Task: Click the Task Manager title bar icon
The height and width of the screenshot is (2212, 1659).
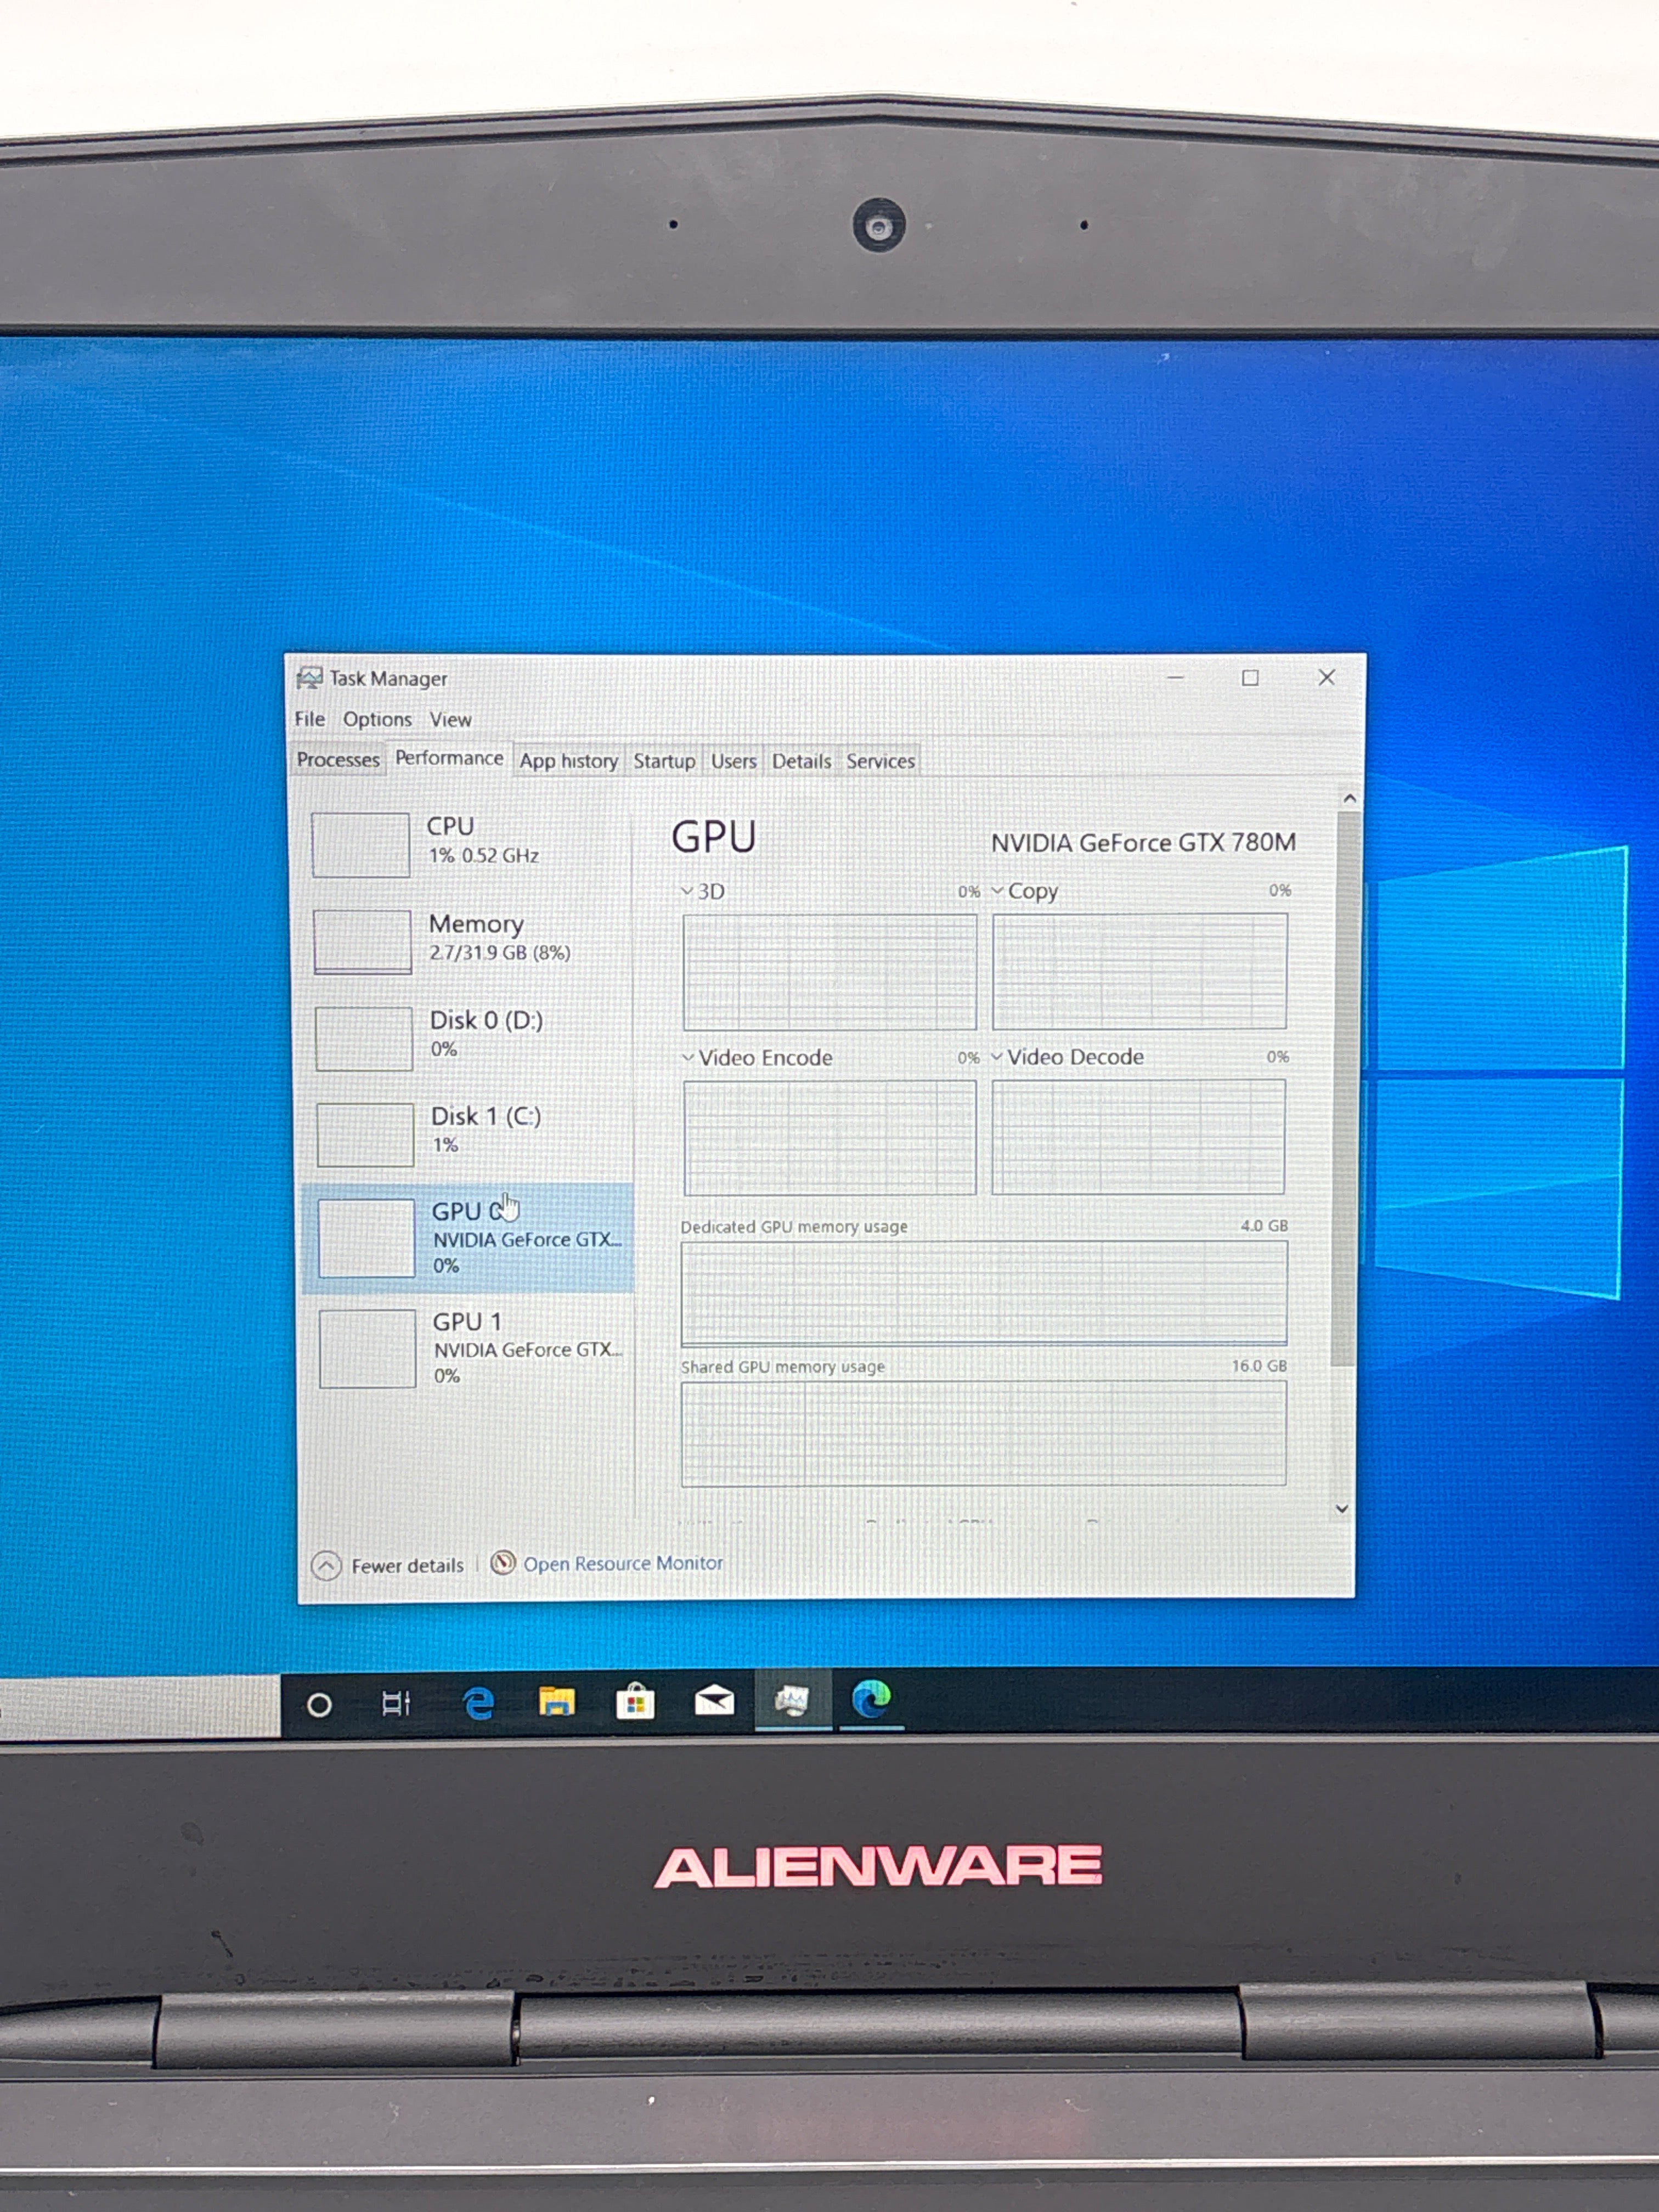Action: point(309,678)
